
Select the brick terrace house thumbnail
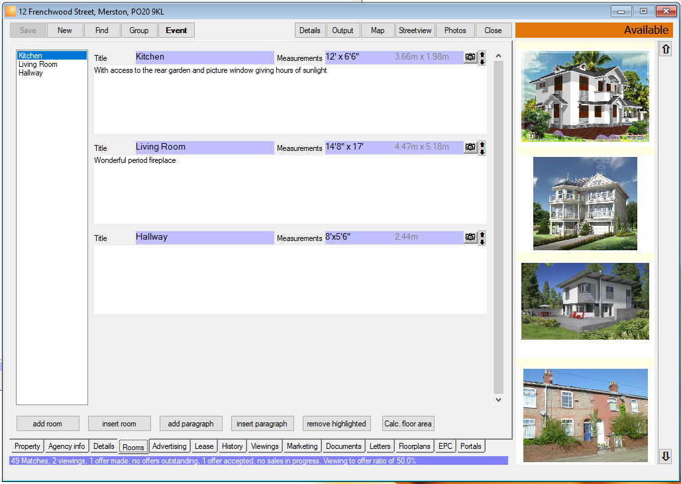pyautogui.click(x=585, y=415)
